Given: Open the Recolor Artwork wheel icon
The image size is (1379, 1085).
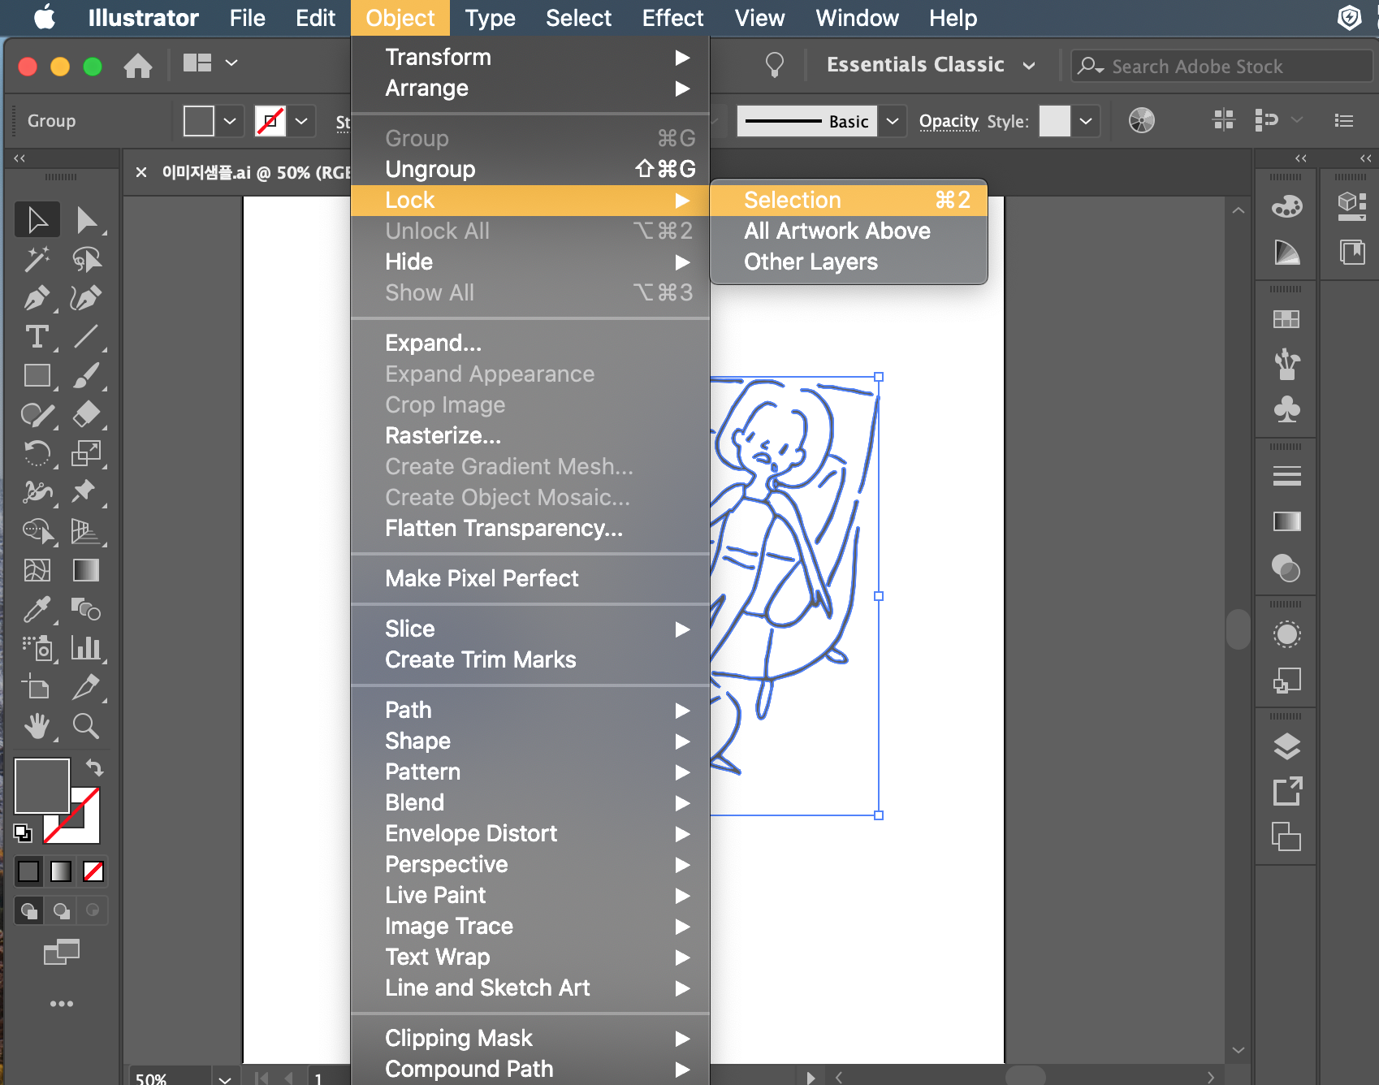Looking at the screenshot, I should tap(1141, 121).
